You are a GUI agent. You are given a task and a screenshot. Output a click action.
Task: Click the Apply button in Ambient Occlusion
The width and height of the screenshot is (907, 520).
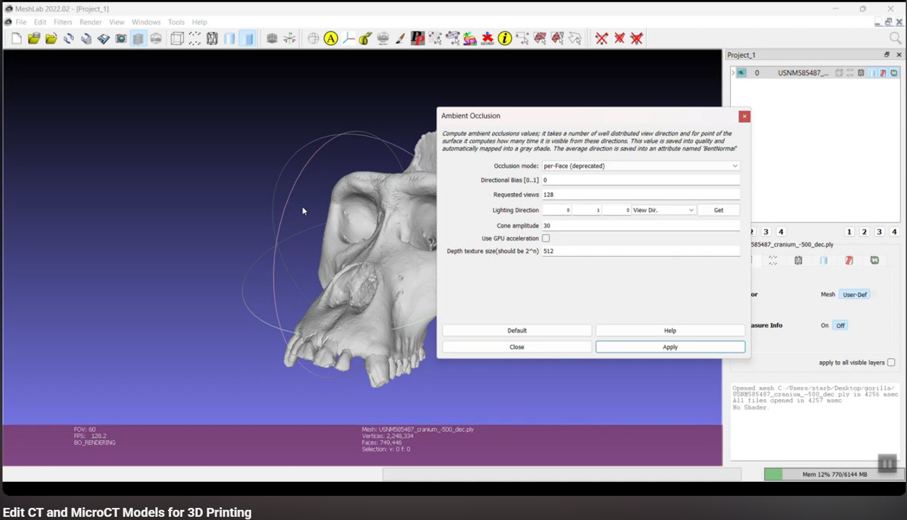[x=670, y=347]
